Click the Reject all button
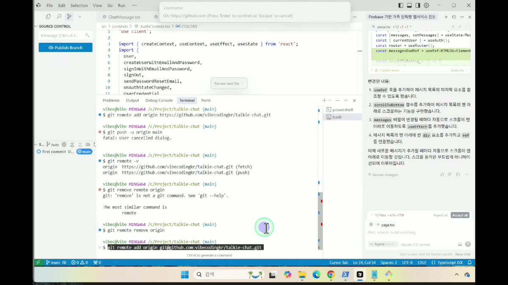508x285 pixels. 440,215
